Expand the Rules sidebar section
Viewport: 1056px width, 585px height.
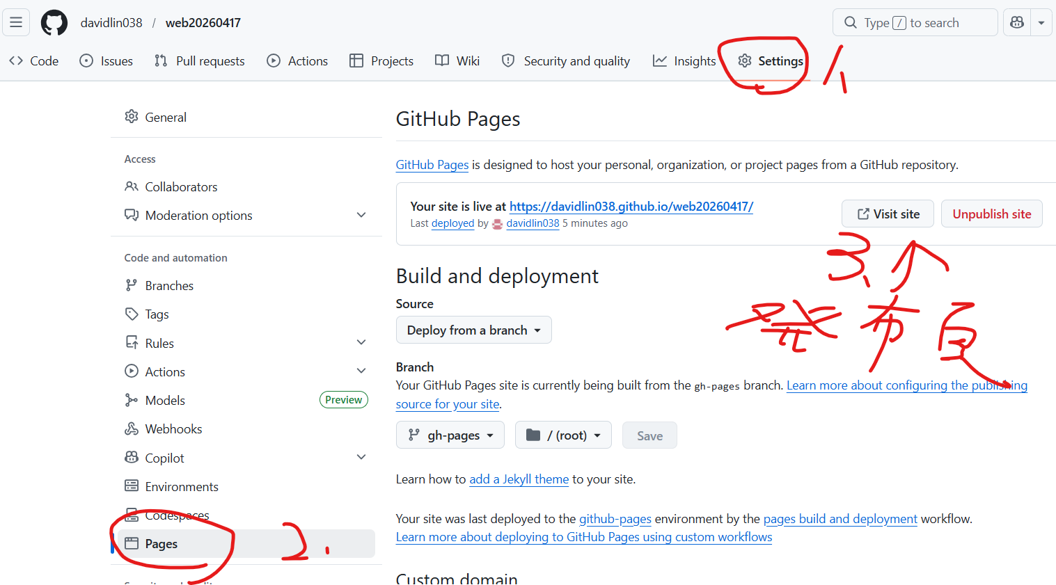361,343
